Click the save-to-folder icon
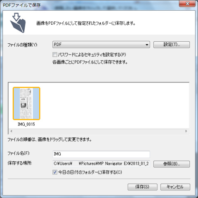Screen dimensions: 198x198 coord(18,23)
